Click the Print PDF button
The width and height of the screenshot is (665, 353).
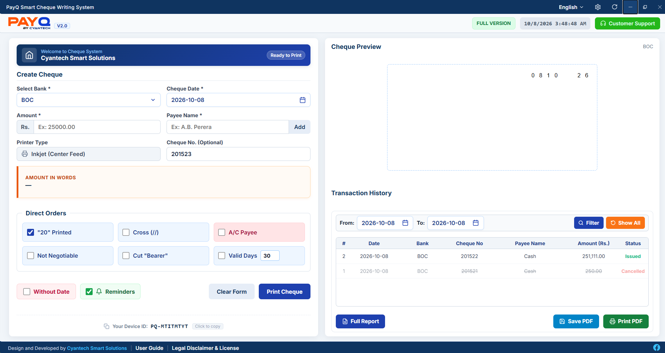click(626, 321)
